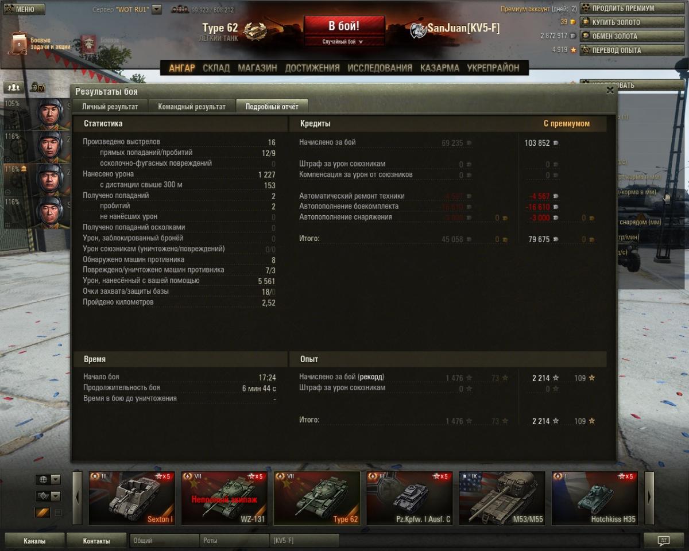This screenshot has width=689, height=551.
Task: Click the tank type filter diamond icon
Action: (x=43, y=496)
